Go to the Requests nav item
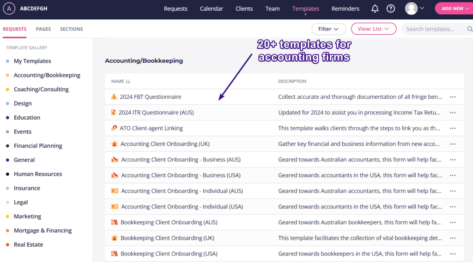Screen dimensions: 473x262 point(176,8)
